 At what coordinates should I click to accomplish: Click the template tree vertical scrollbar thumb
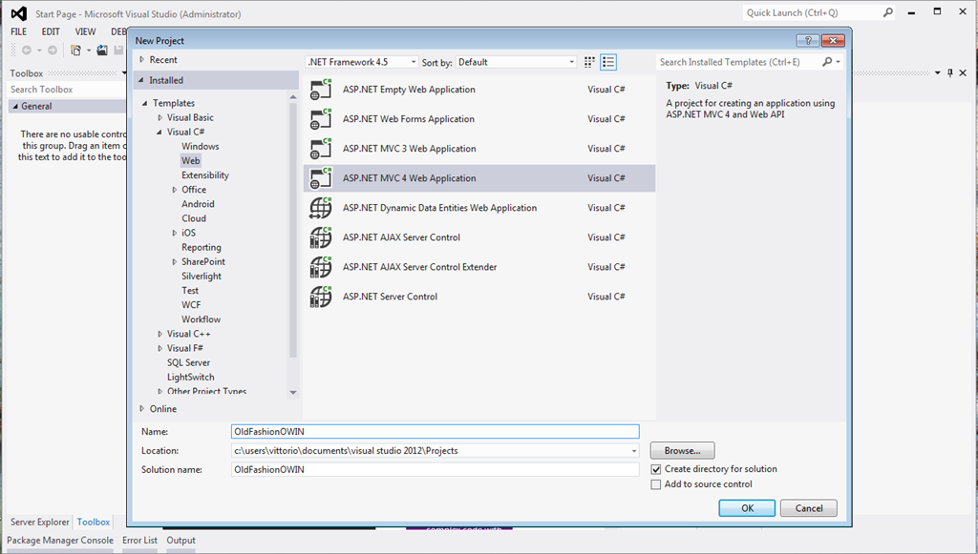coord(293,231)
